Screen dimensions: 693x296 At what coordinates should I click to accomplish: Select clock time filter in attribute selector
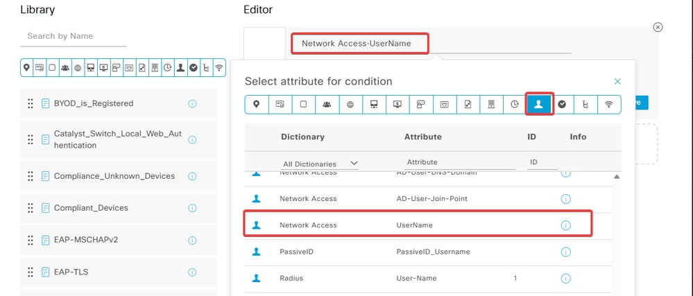pos(515,104)
